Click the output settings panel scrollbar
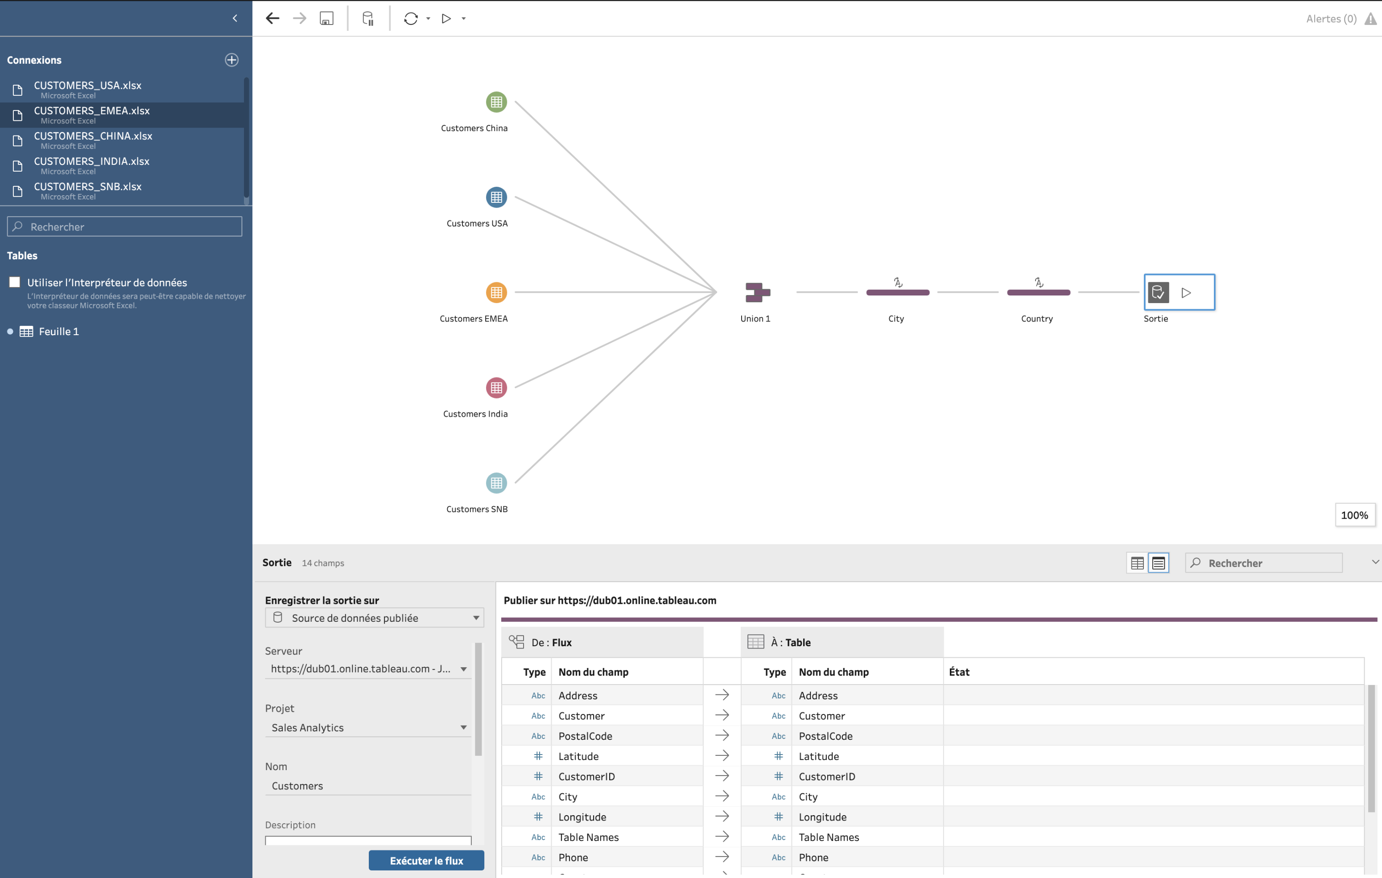The width and height of the screenshot is (1382, 878). point(478,699)
